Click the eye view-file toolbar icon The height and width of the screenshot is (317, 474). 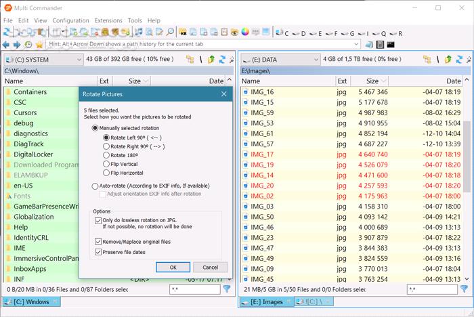234,32
